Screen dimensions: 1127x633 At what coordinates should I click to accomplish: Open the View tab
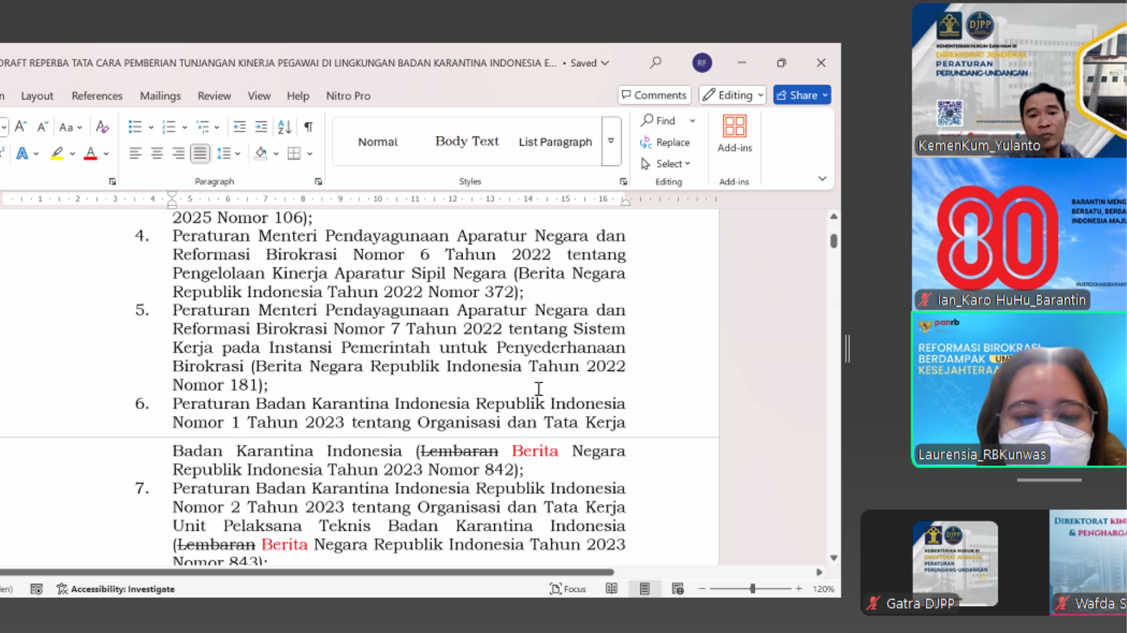click(x=259, y=96)
